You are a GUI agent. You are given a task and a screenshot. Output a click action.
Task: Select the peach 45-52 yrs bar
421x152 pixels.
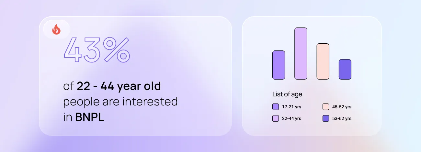click(x=323, y=61)
